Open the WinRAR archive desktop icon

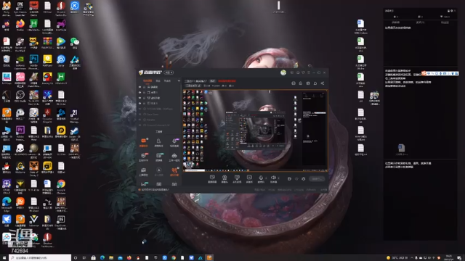click(x=47, y=43)
